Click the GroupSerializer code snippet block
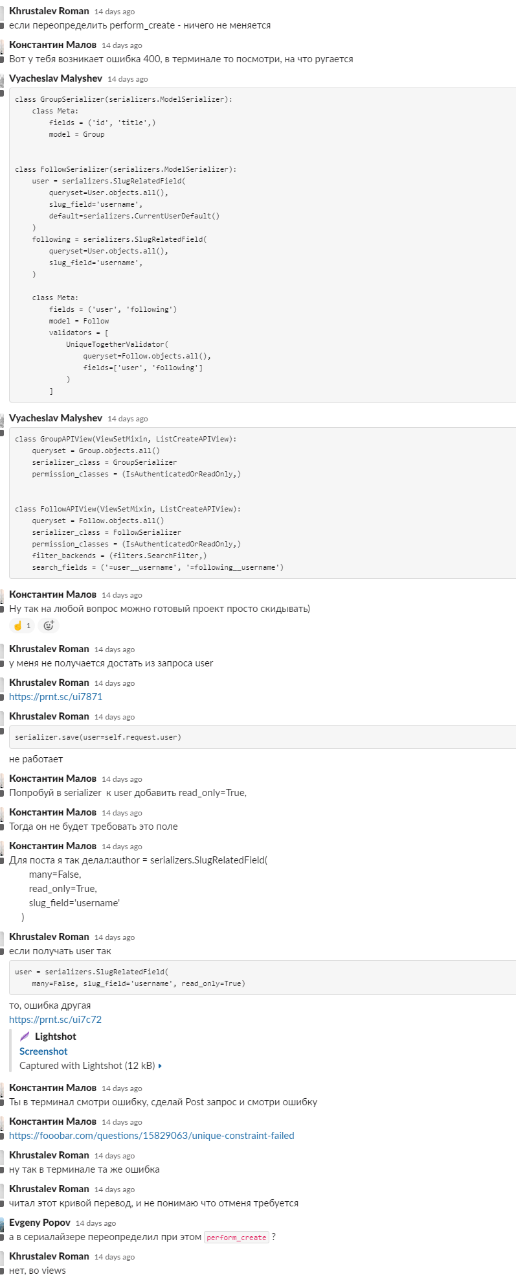Image resolution: width=516 pixels, height=1279 pixels. click(x=262, y=245)
